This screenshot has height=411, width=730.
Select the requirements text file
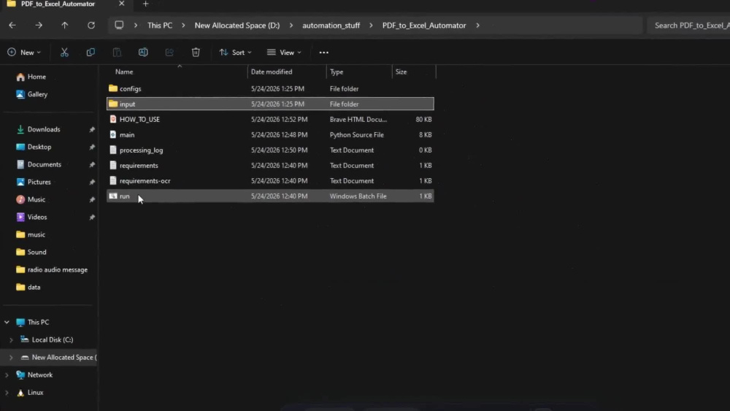tap(270, 165)
